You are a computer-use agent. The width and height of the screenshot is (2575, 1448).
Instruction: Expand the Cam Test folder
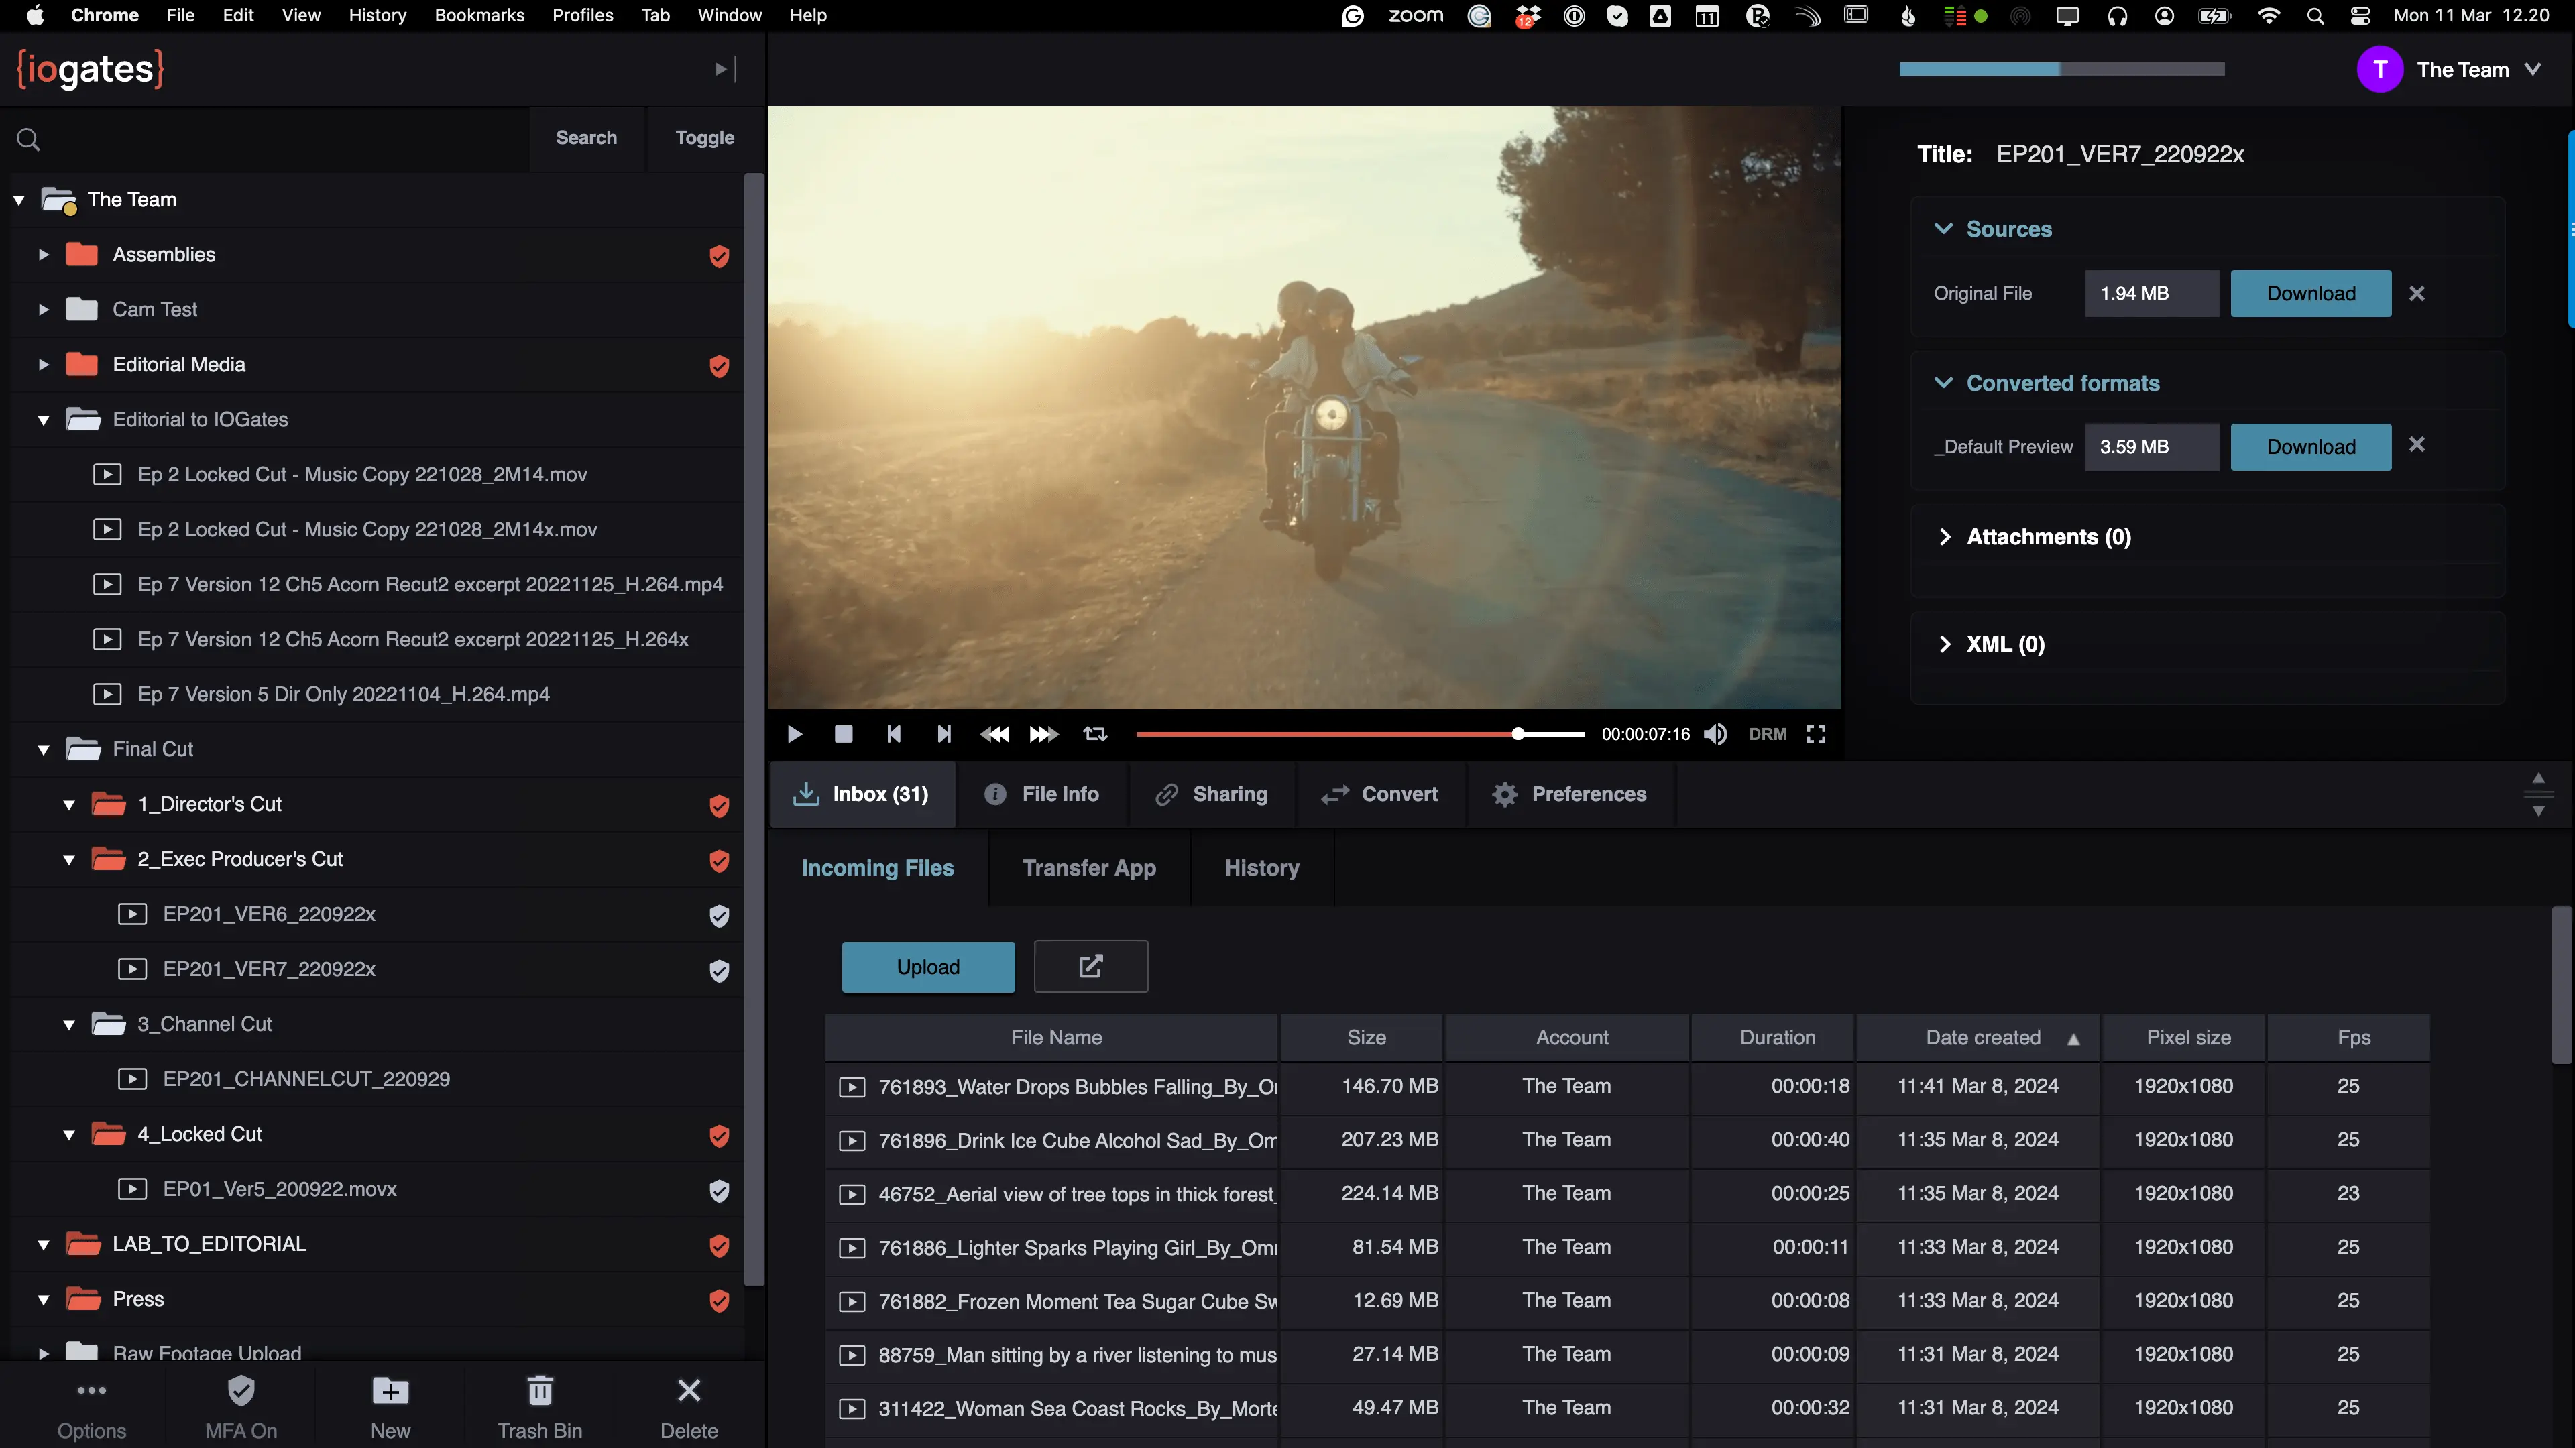click(x=43, y=310)
